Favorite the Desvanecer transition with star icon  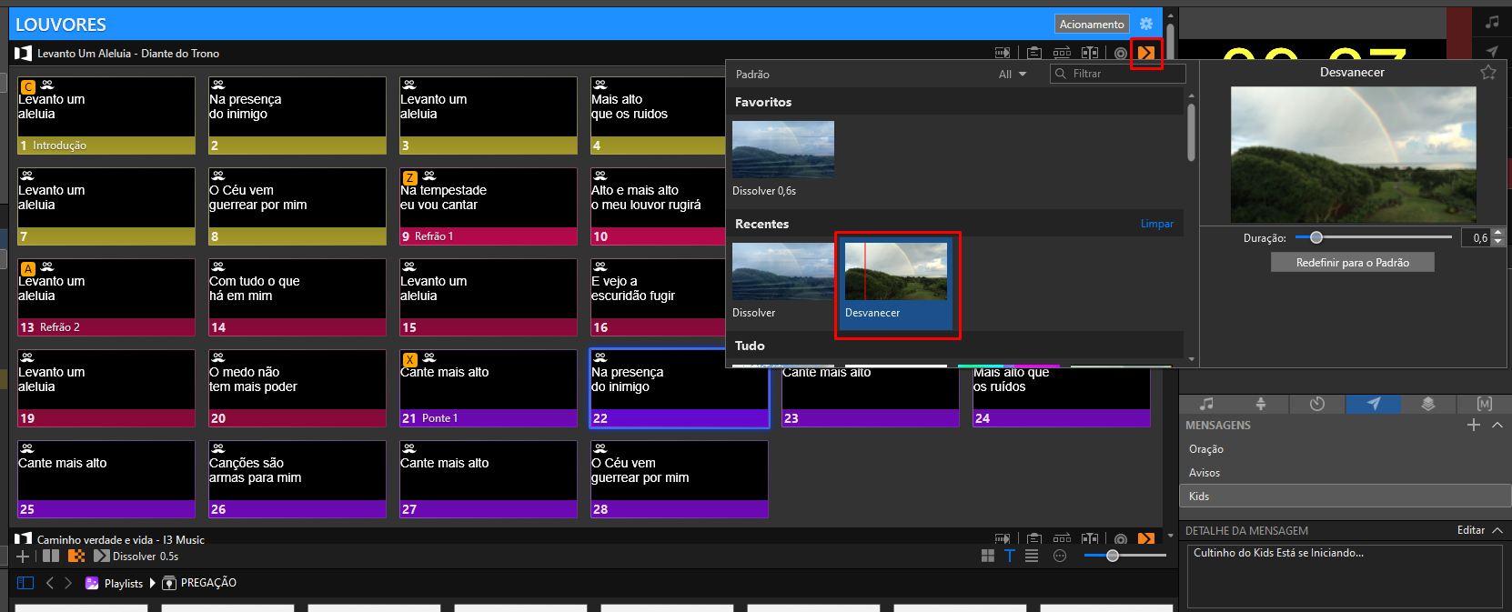coord(1488,72)
